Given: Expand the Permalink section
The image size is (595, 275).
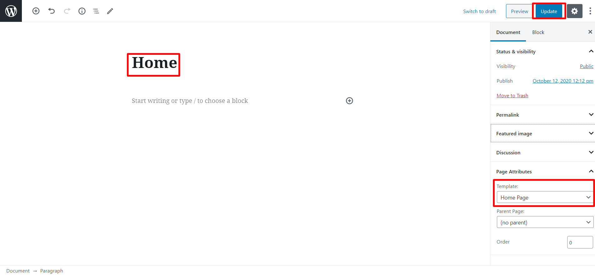Looking at the screenshot, I should point(543,115).
